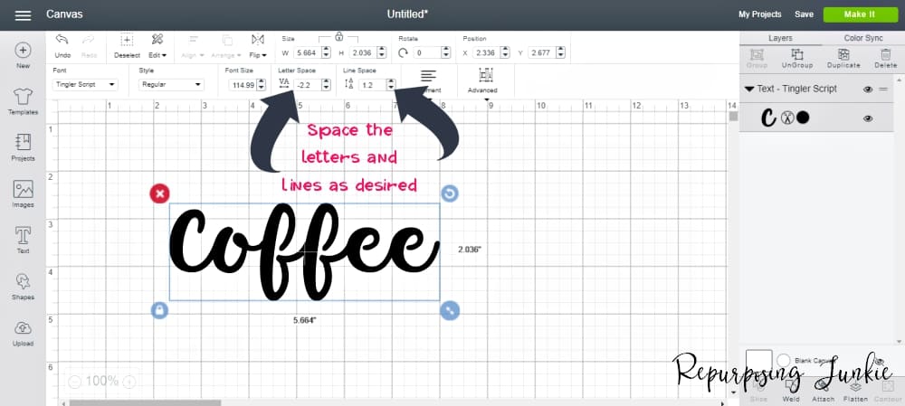Click the green Make It button
Screen dimensions: 905x406
[x=859, y=14]
